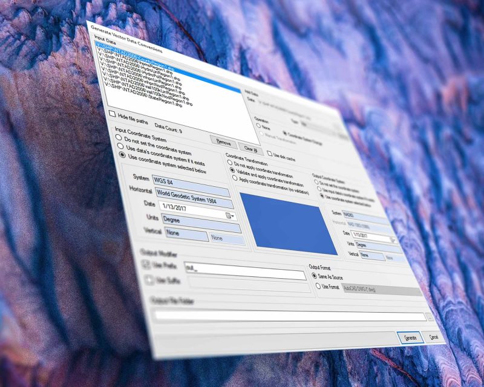484x387 pixels.
Task: Click the Clear All button
Action: click(x=250, y=149)
